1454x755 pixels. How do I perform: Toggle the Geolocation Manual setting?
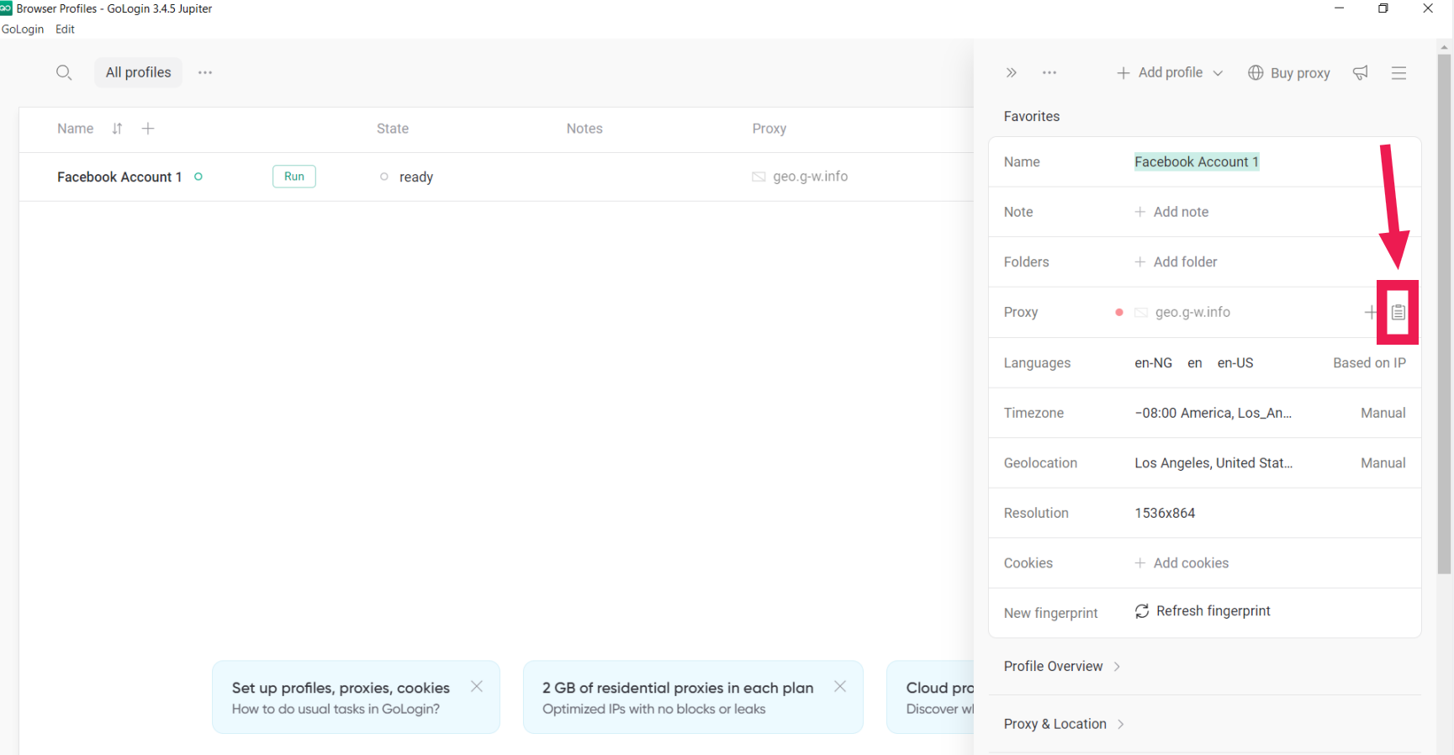[1383, 463]
